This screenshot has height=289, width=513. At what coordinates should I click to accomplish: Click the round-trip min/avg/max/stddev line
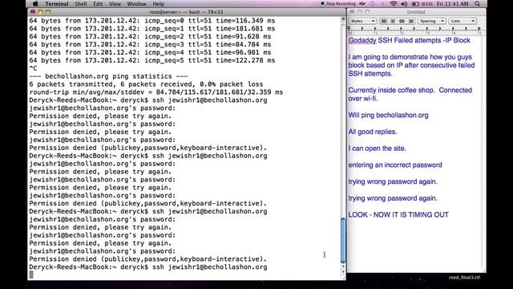click(156, 92)
